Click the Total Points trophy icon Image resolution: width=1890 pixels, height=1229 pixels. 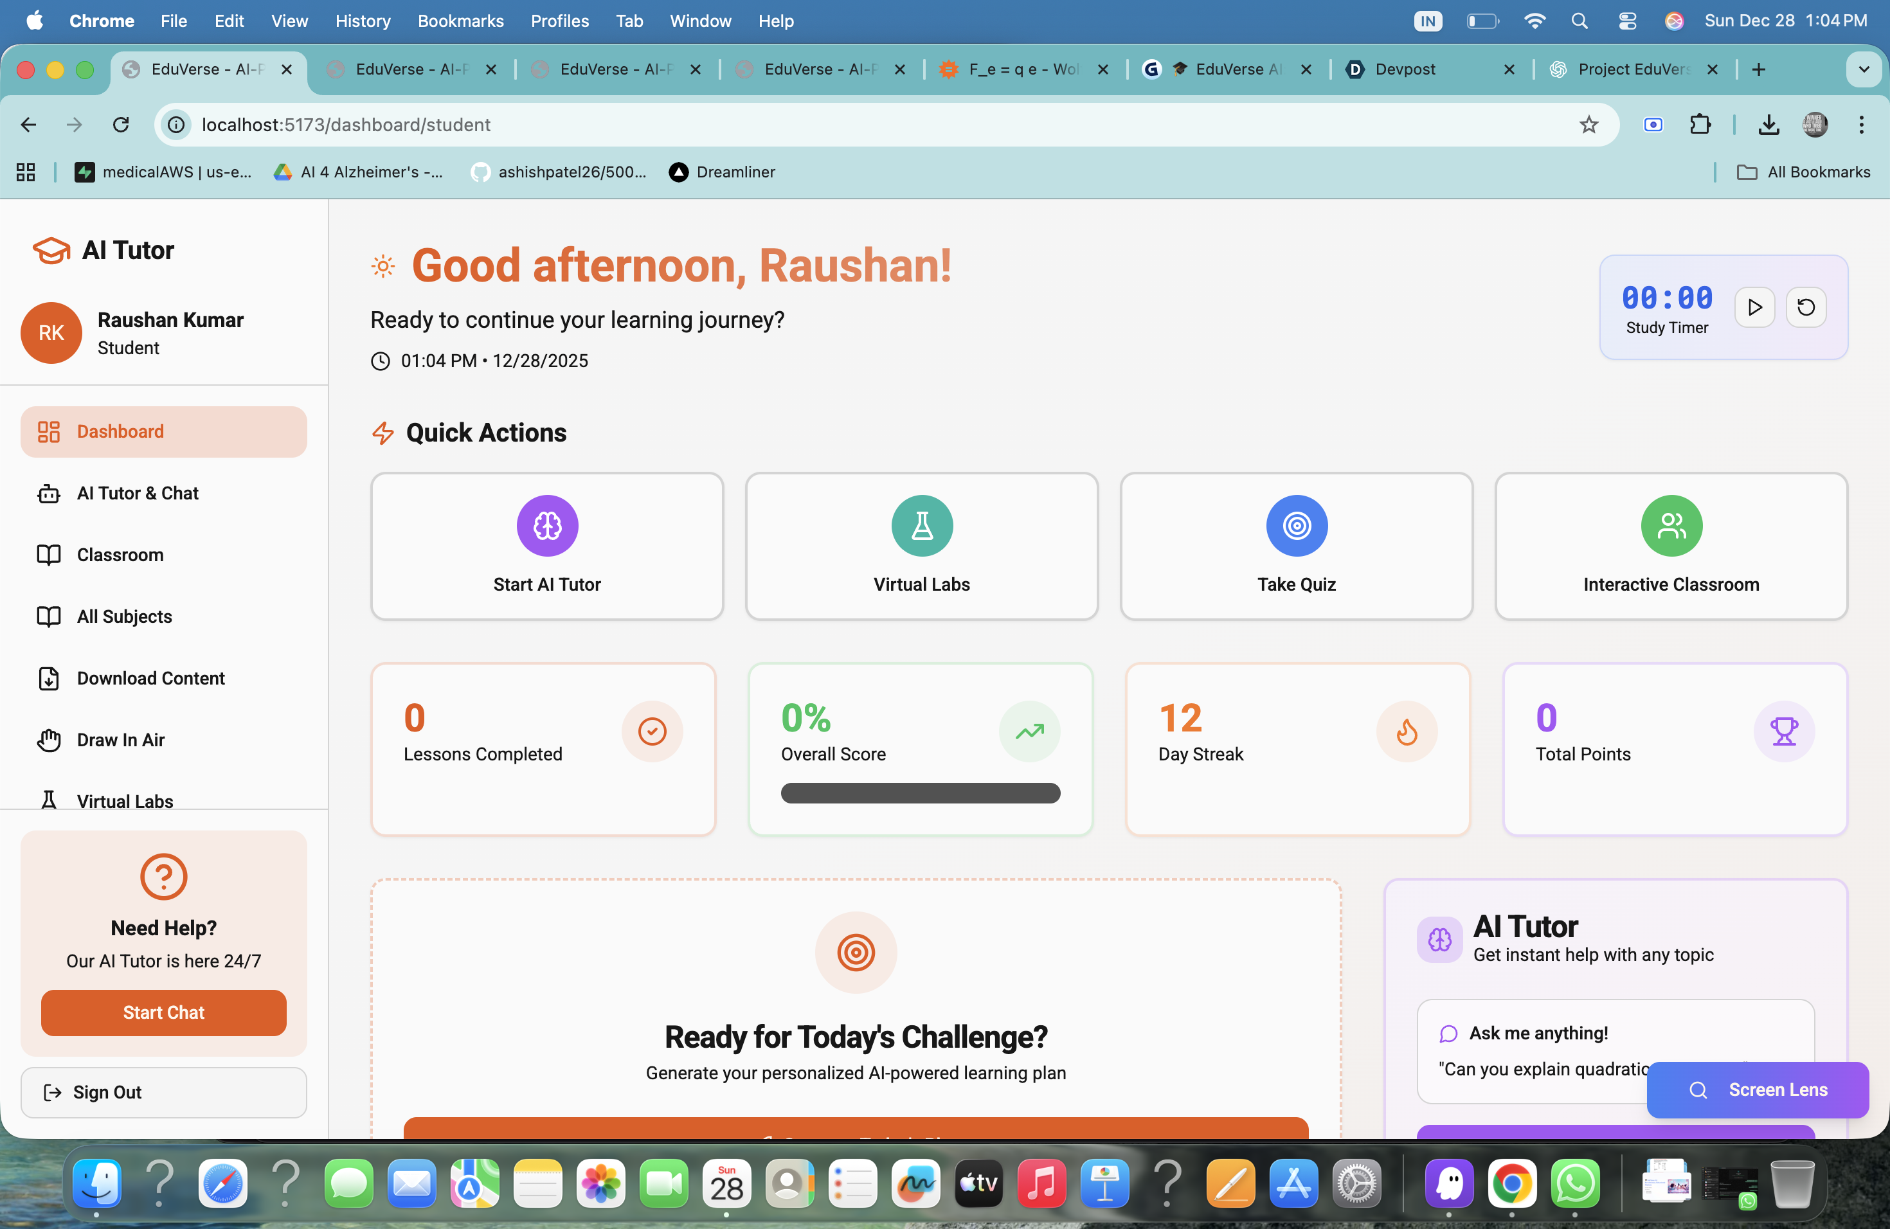[1783, 731]
